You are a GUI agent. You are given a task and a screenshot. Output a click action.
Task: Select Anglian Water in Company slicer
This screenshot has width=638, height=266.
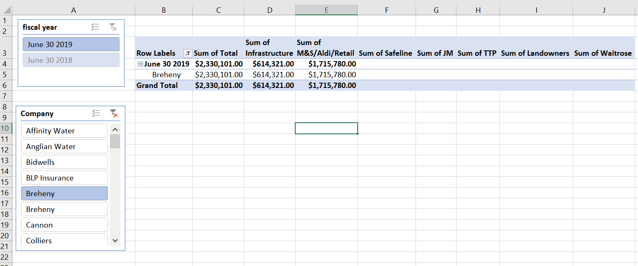(x=65, y=146)
